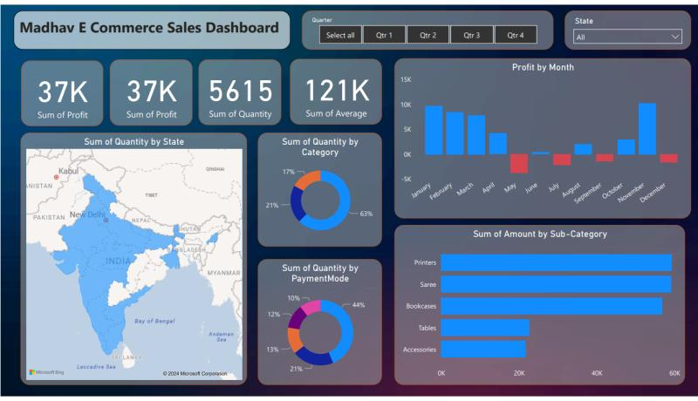
Task: Click the 40K value on amount axis
Action: (597, 373)
